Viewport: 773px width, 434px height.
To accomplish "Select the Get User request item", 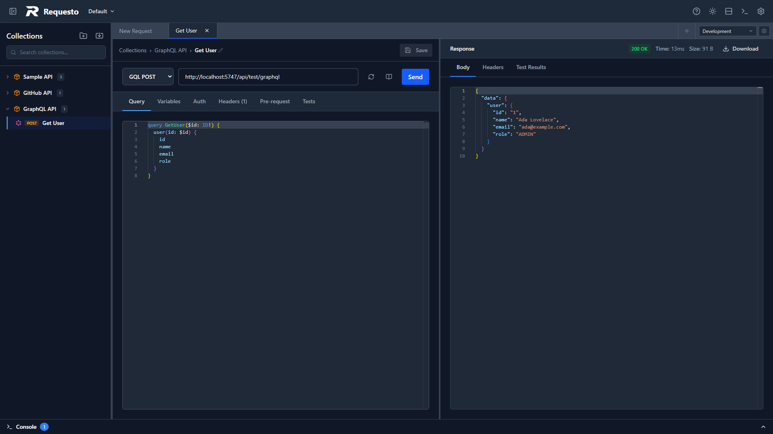I will point(59,123).
